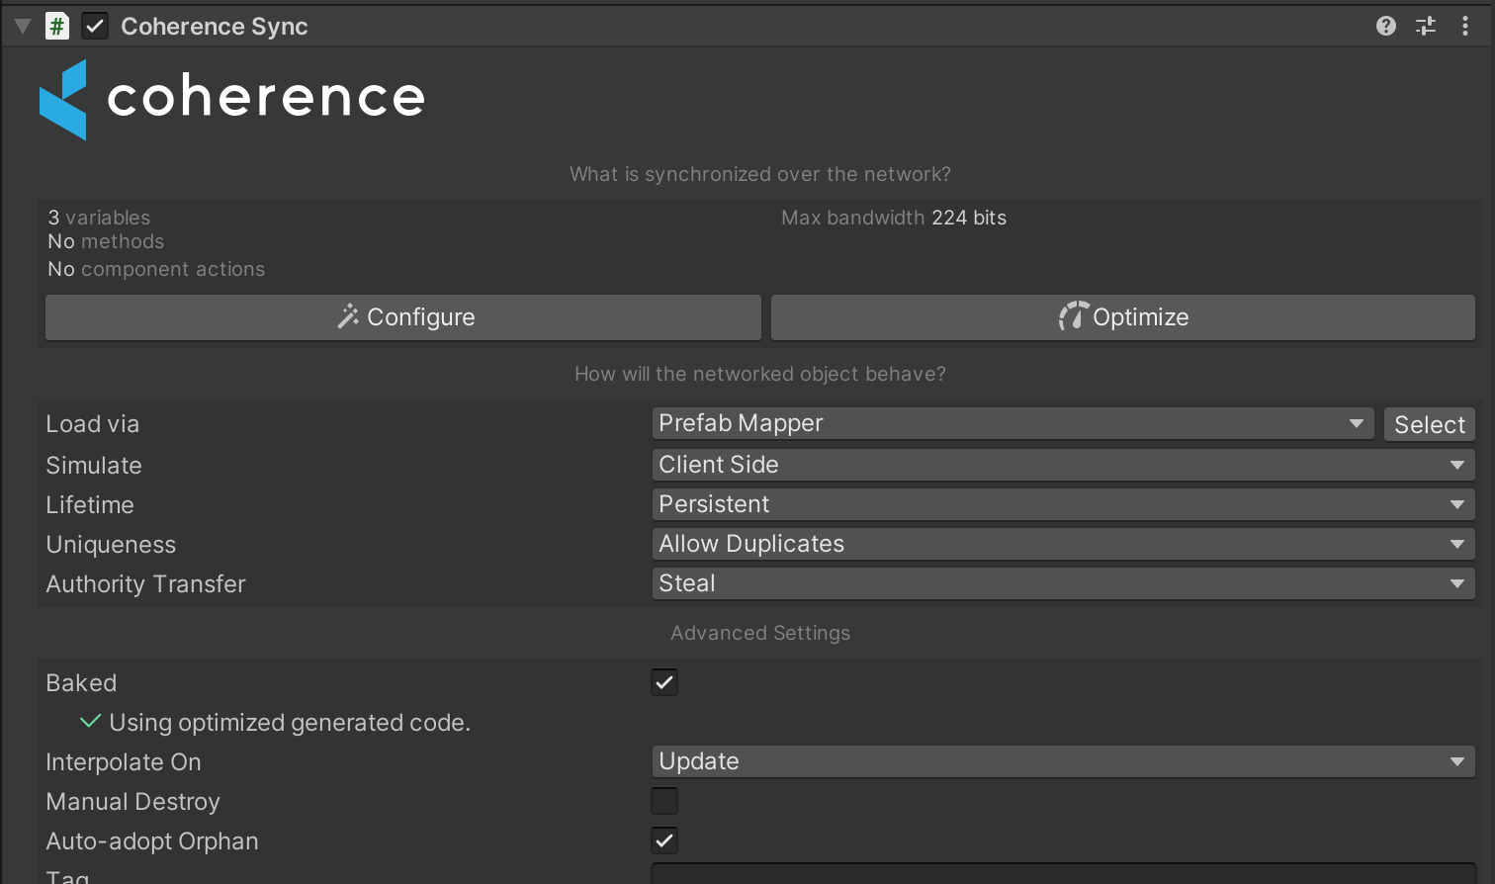Expand the Interpolate On Update dropdown
The height and width of the screenshot is (884, 1495).
pyautogui.click(x=1062, y=761)
